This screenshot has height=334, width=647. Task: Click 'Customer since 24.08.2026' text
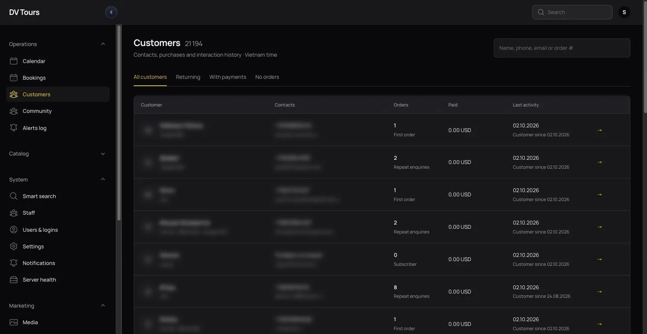tap(541, 296)
